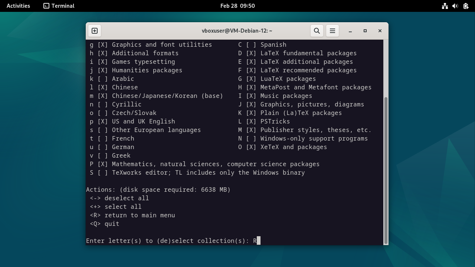
Task: Click the volume icon in top bar
Action: pyautogui.click(x=455, y=6)
